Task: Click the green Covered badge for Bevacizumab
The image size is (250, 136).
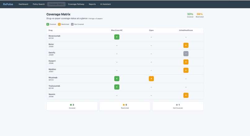Action: coord(117,37)
